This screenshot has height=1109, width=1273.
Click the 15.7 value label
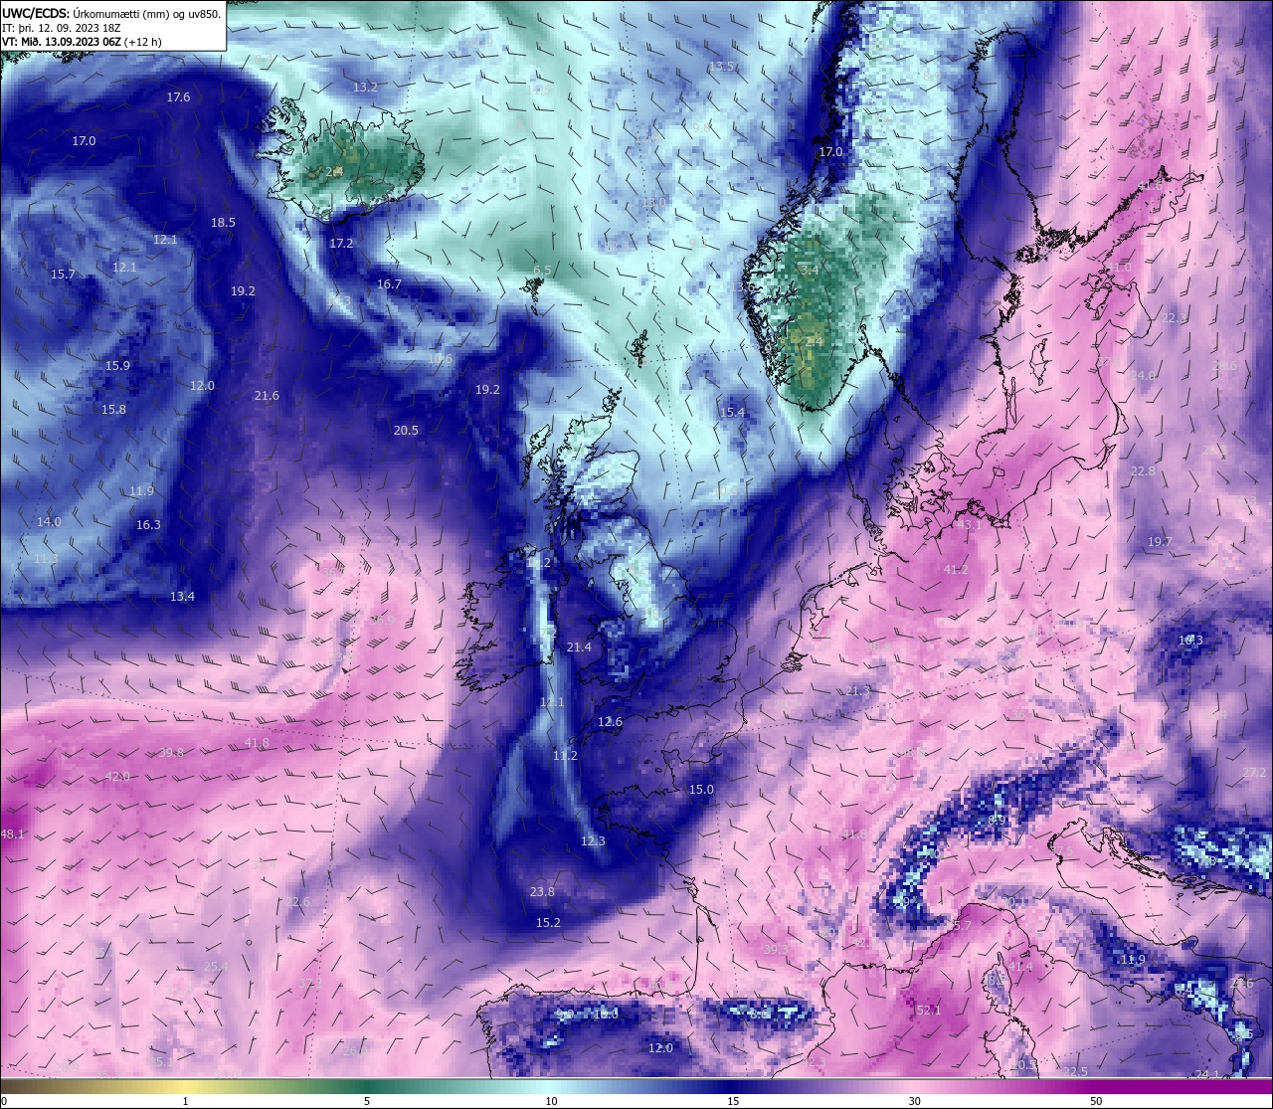pos(63,275)
